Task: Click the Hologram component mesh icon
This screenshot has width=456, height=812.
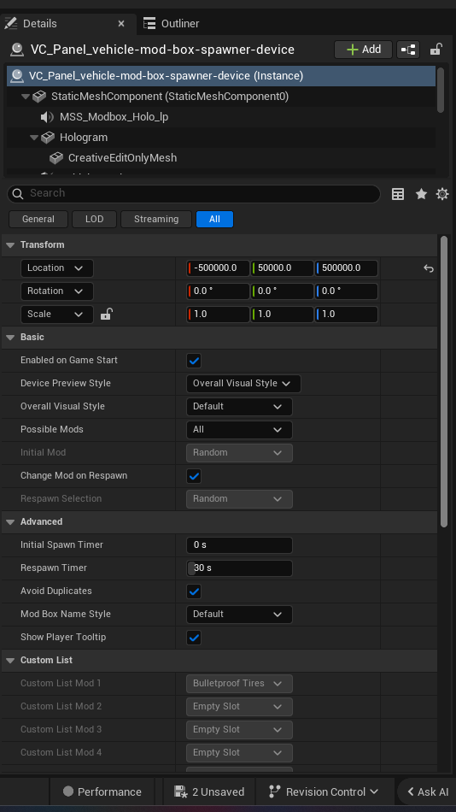Action: (48, 138)
